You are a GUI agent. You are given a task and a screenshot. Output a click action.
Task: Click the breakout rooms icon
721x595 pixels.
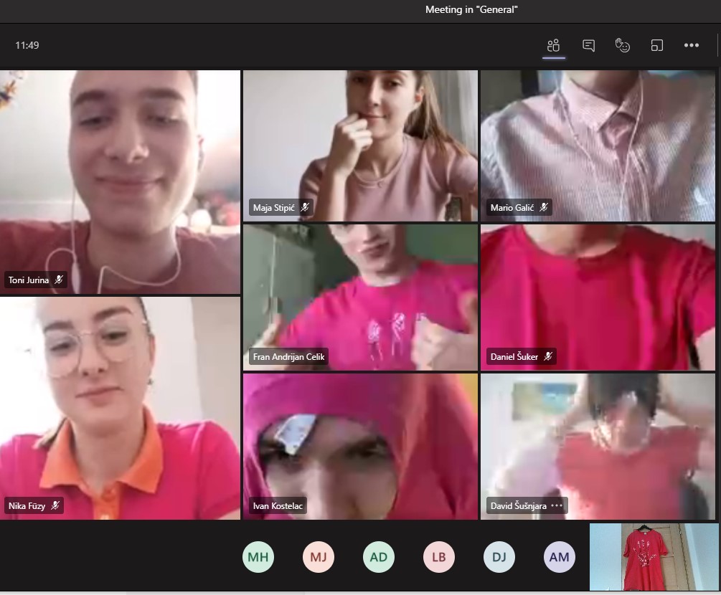point(656,46)
